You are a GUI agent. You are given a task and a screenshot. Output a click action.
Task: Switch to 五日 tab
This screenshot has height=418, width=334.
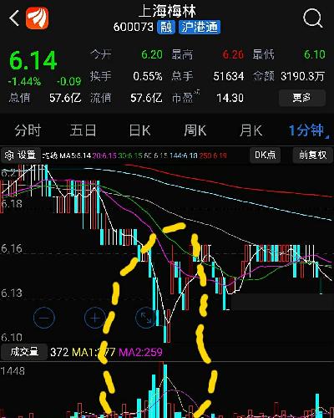coord(83,130)
